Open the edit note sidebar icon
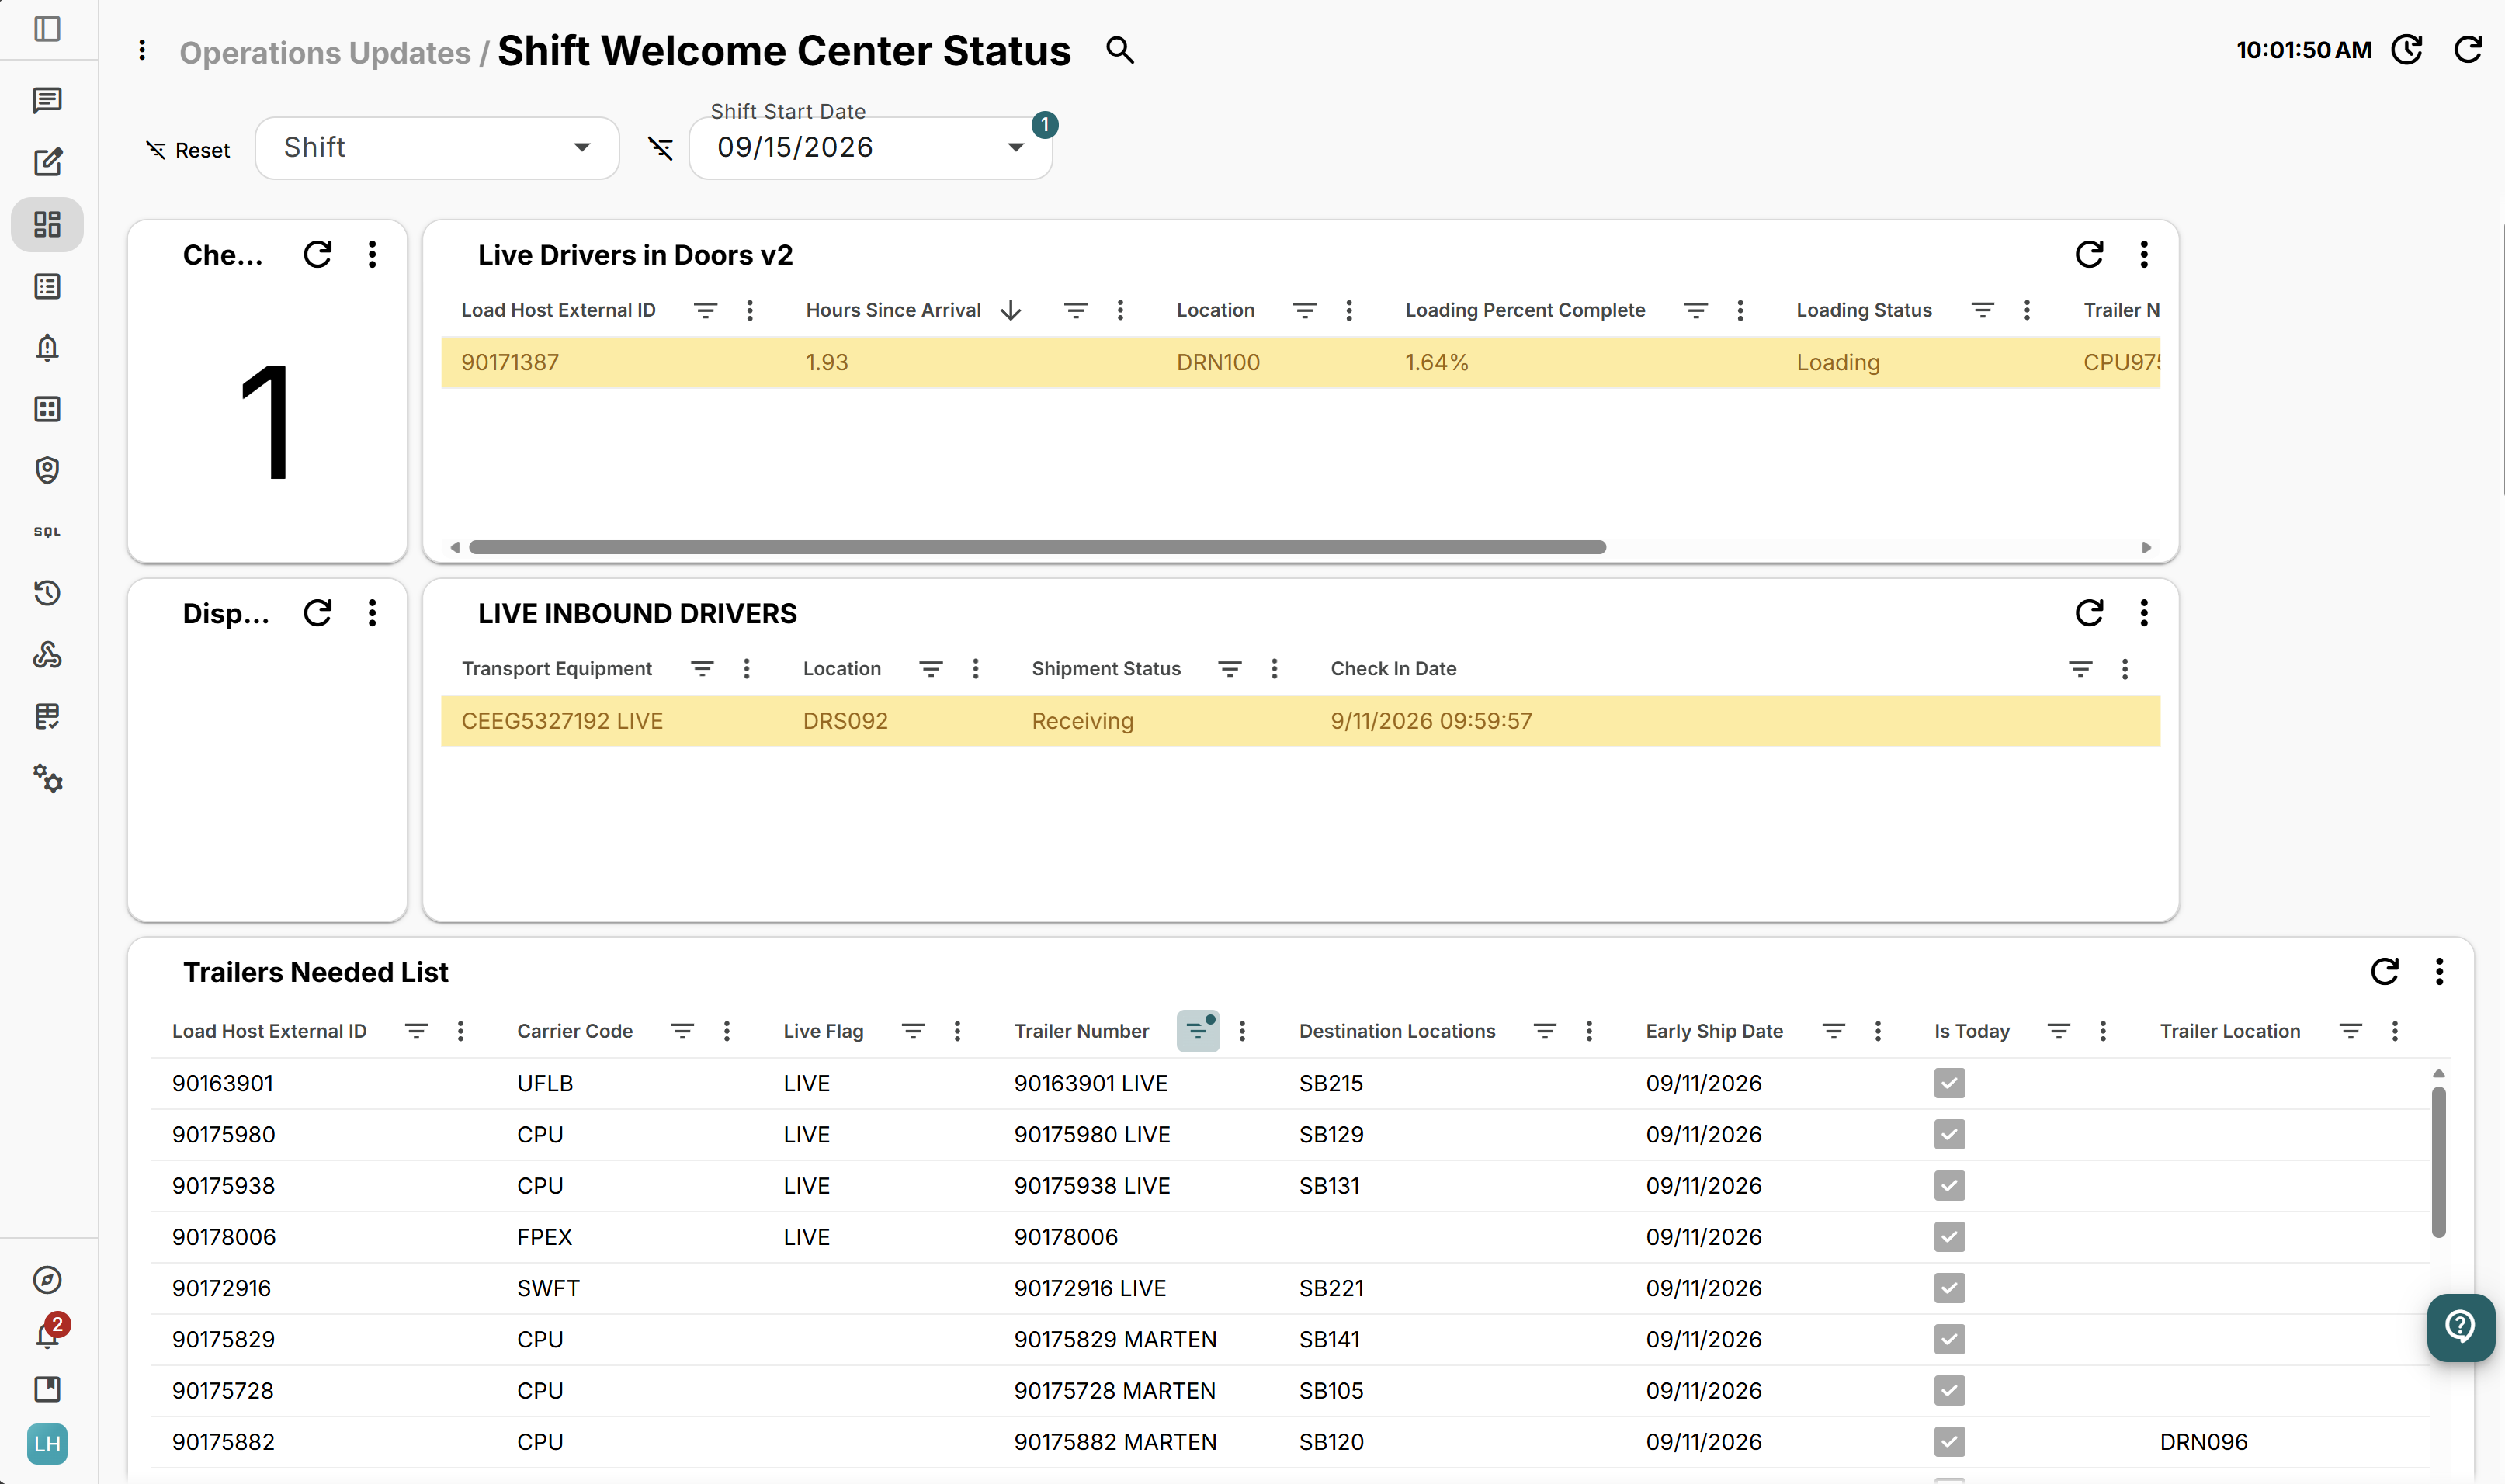Screen dimensions: 2505x1484 tap(47, 162)
